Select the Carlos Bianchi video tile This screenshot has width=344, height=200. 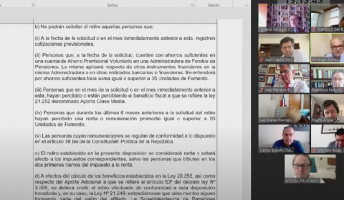(284, 138)
